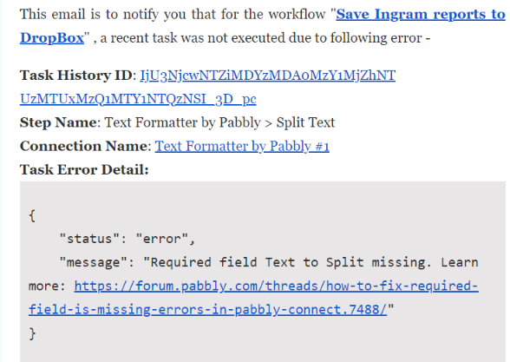The height and width of the screenshot is (362, 510).
Task: Click the "Task History ID" bold label
Action: [76, 76]
